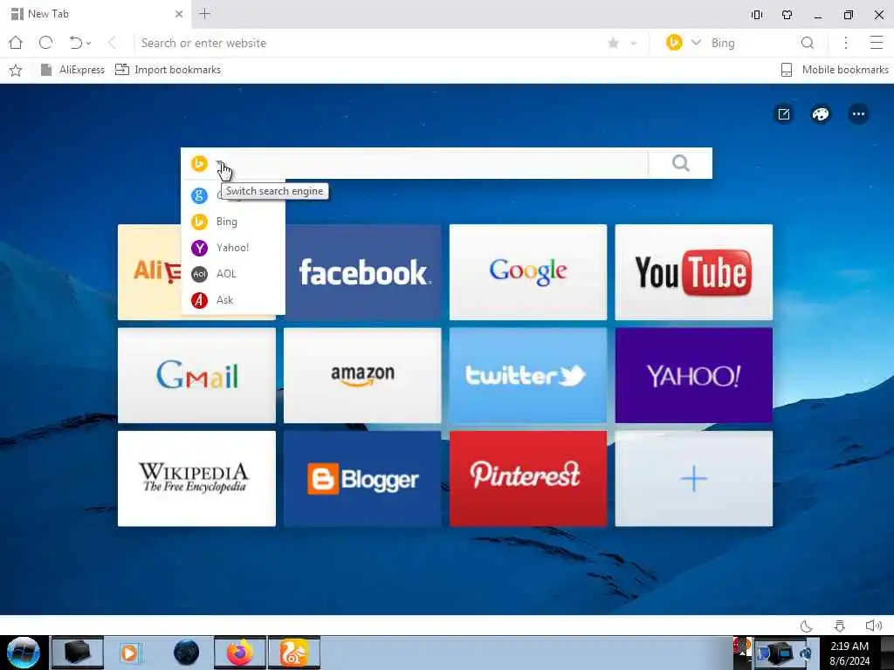Click Bing icon in page search box
894x670 pixels.
(199, 163)
